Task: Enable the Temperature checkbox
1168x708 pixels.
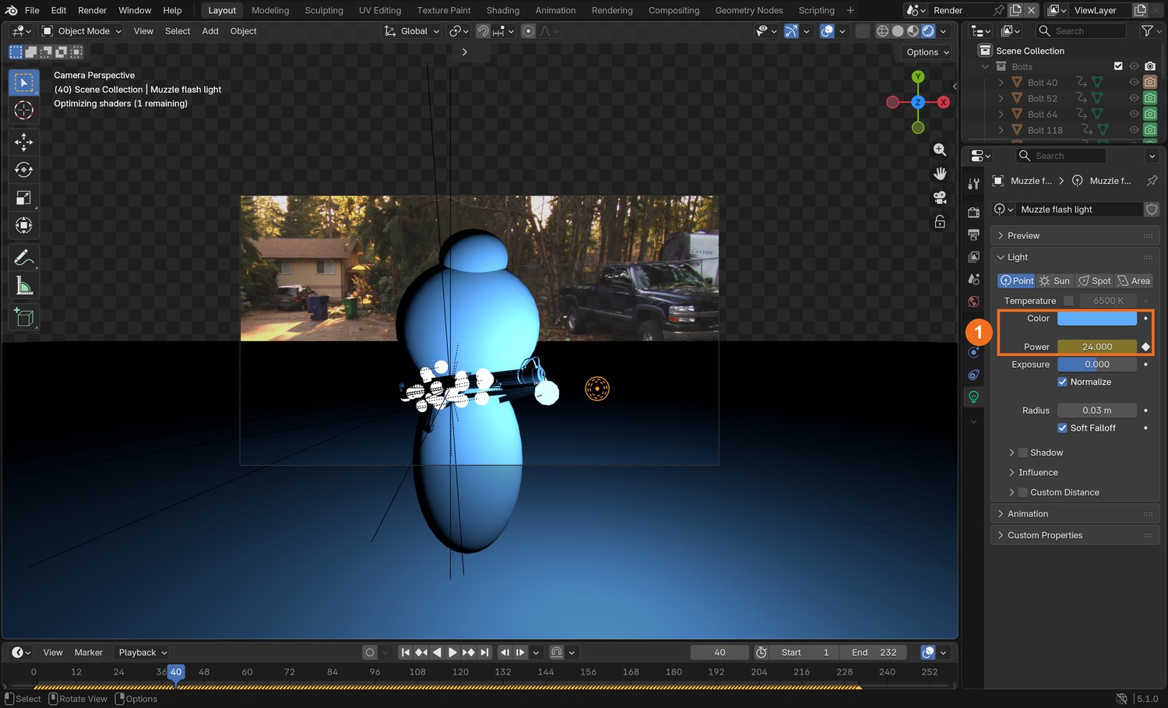Action: (1068, 301)
